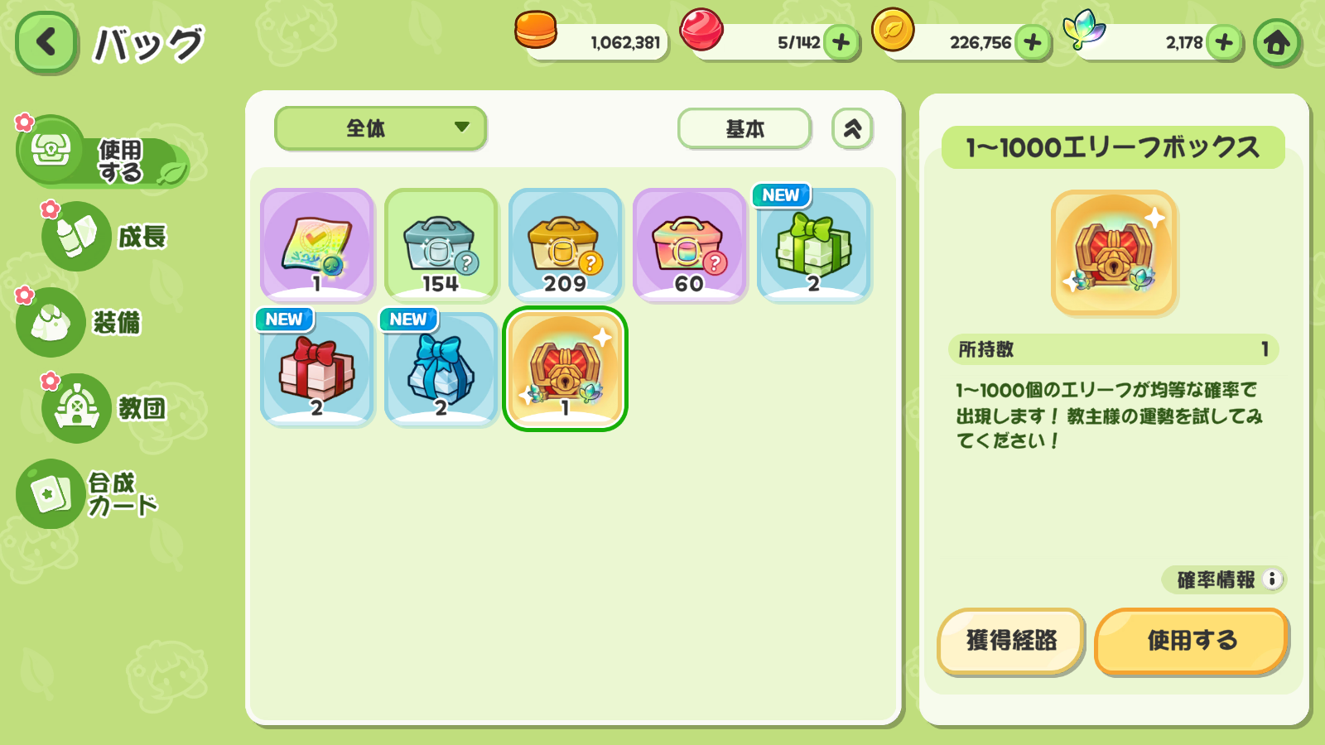Click the 使用する orange button
This screenshot has width=1325, height=745.
[1192, 641]
